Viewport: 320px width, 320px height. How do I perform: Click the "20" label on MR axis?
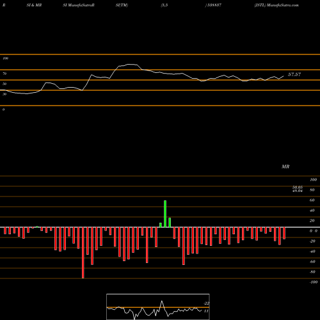(x=312, y=221)
